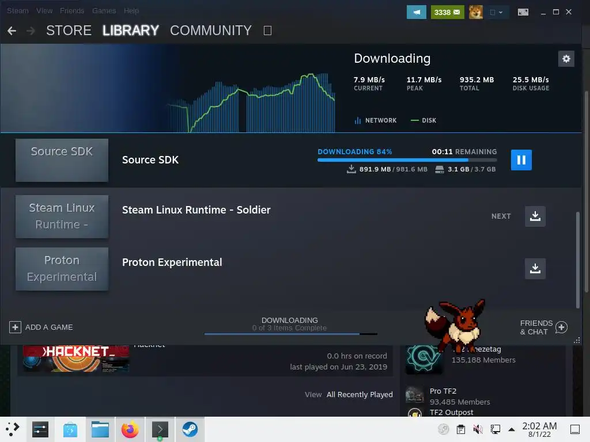Viewport: 590px width, 442px height.
Task: Go forward with the right arrow
Action: tap(31, 31)
